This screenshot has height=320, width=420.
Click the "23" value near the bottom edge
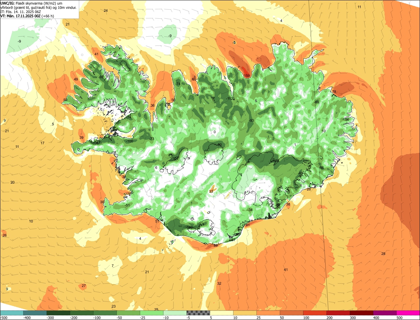114,306
